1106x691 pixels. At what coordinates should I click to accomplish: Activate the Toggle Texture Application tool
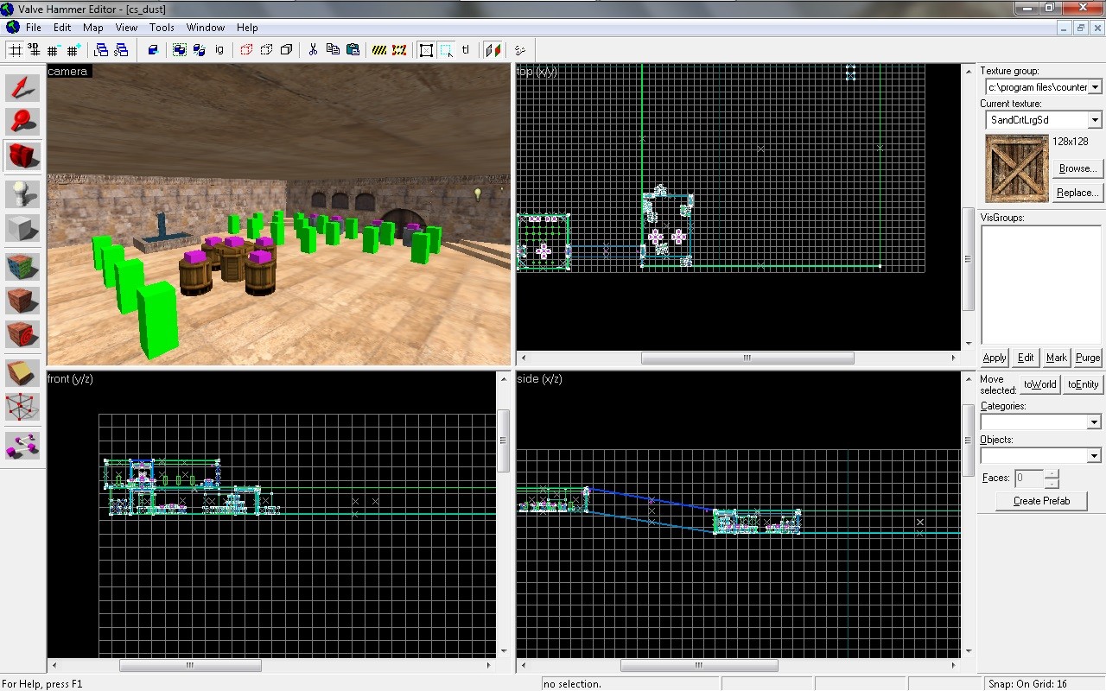(22, 265)
